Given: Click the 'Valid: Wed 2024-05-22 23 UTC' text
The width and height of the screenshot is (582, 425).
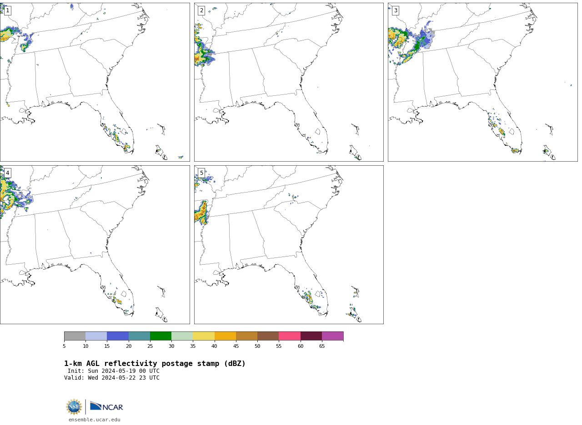Looking at the screenshot, I should point(112,378).
